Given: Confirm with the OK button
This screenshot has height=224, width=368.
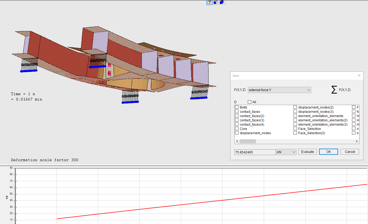Looking at the screenshot, I should 328,152.
